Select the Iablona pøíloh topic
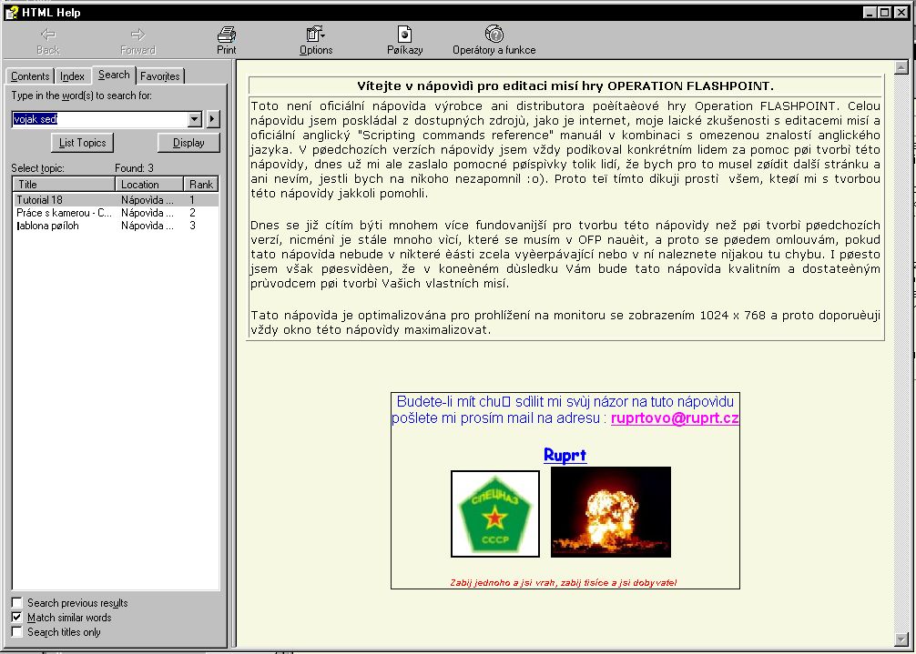Screen dimensions: 916x654 (116, 226)
